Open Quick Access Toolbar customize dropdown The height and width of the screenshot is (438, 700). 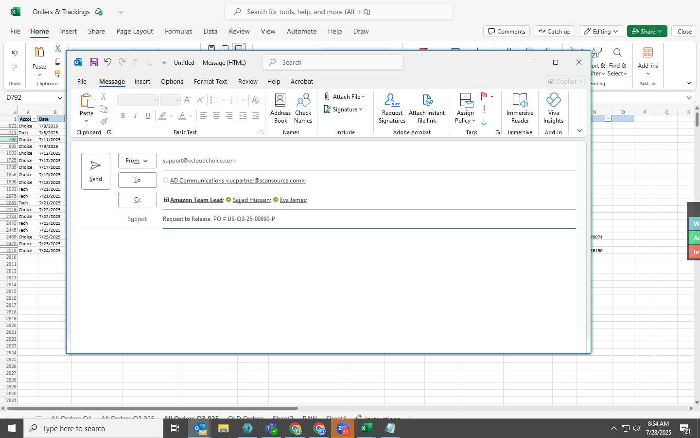point(164,62)
